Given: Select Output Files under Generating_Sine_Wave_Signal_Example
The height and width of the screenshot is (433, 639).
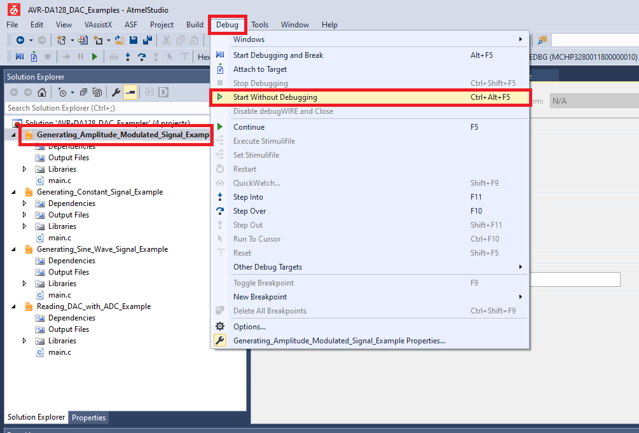Looking at the screenshot, I should point(69,272).
